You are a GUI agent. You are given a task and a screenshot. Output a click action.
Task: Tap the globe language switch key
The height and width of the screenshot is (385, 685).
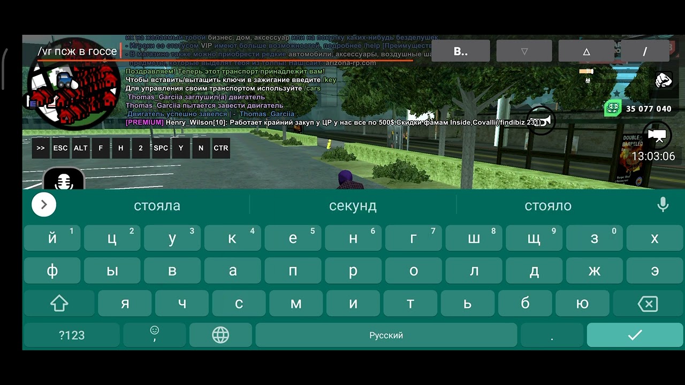click(x=220, y=335)
